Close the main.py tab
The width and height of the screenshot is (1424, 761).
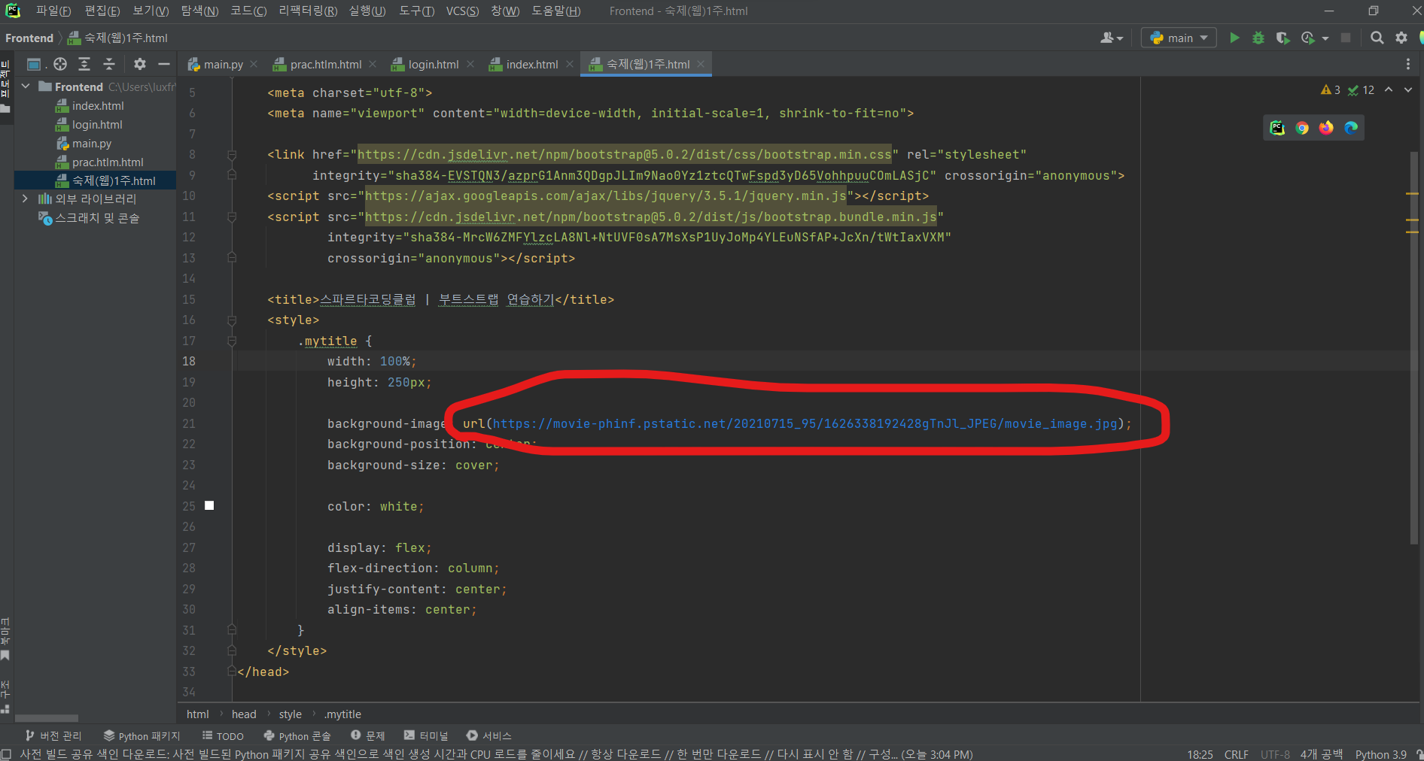click(254, 64)
